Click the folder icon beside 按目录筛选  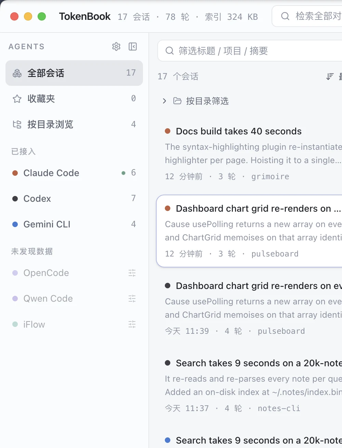[x=177, y=101]
